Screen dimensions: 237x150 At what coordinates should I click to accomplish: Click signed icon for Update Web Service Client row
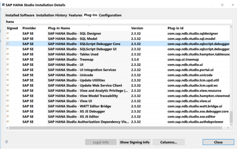8,85
